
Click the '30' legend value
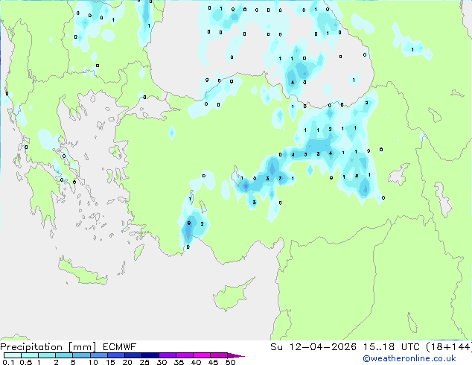[162, 362]
